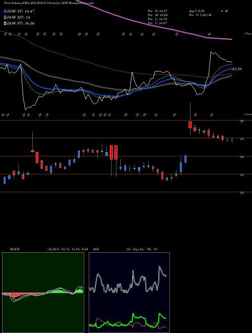Viewport: 252px width, 333px height.
Task: Click the price axis label 15
Action: pyautogui.click(x=241, y=139)
